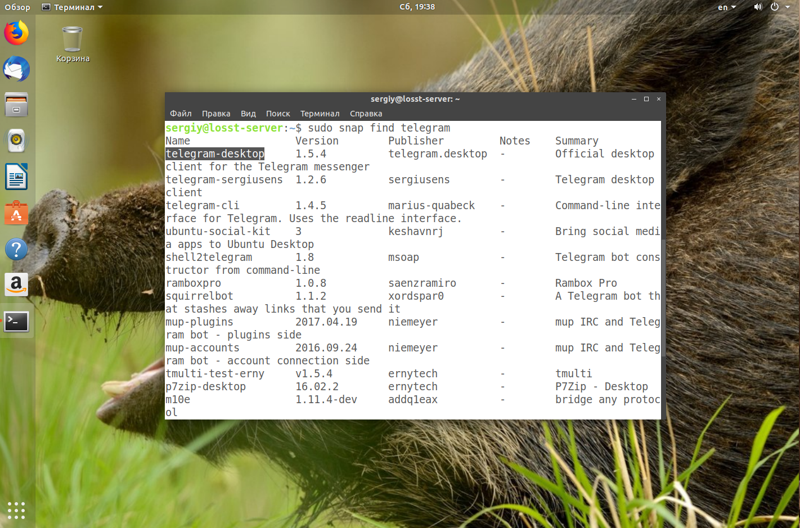The height and width of the screenshot is (528, 800).
Task: Click publisher saenzramiro text
Action: (x=422, y=283)
